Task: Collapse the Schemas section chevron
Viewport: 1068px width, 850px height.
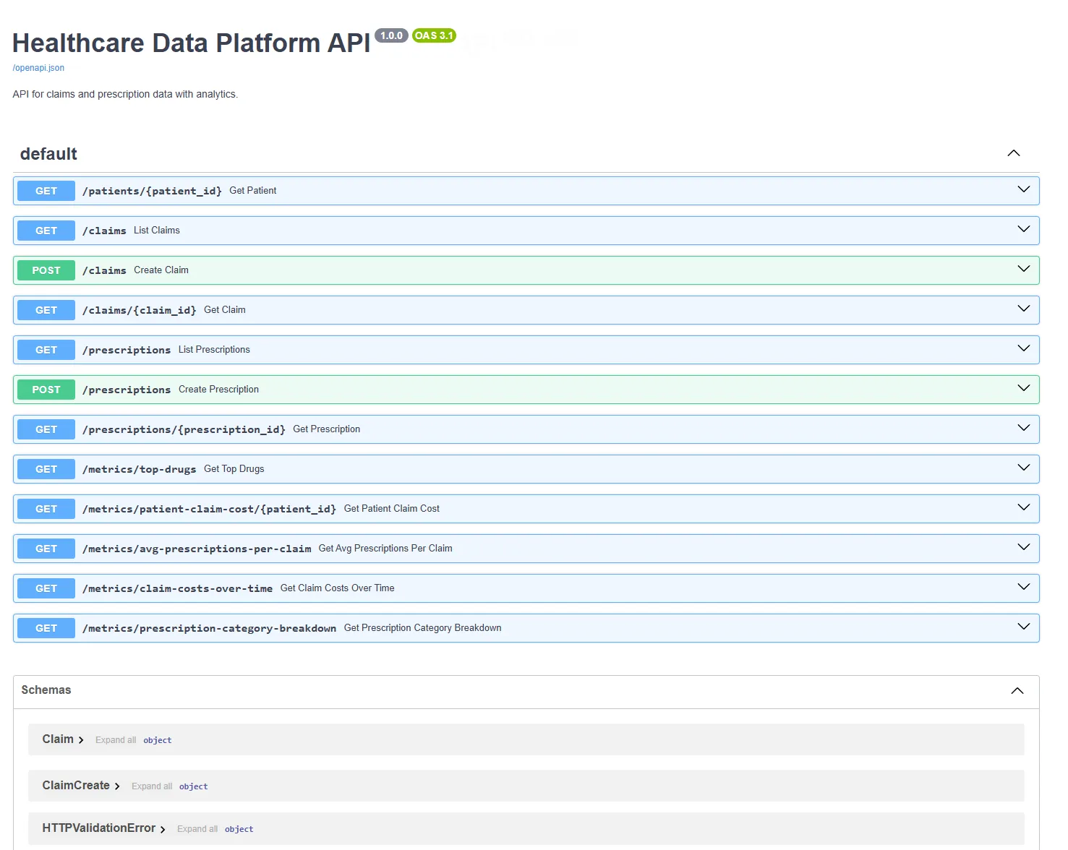Action: (x=1017, y=691)
